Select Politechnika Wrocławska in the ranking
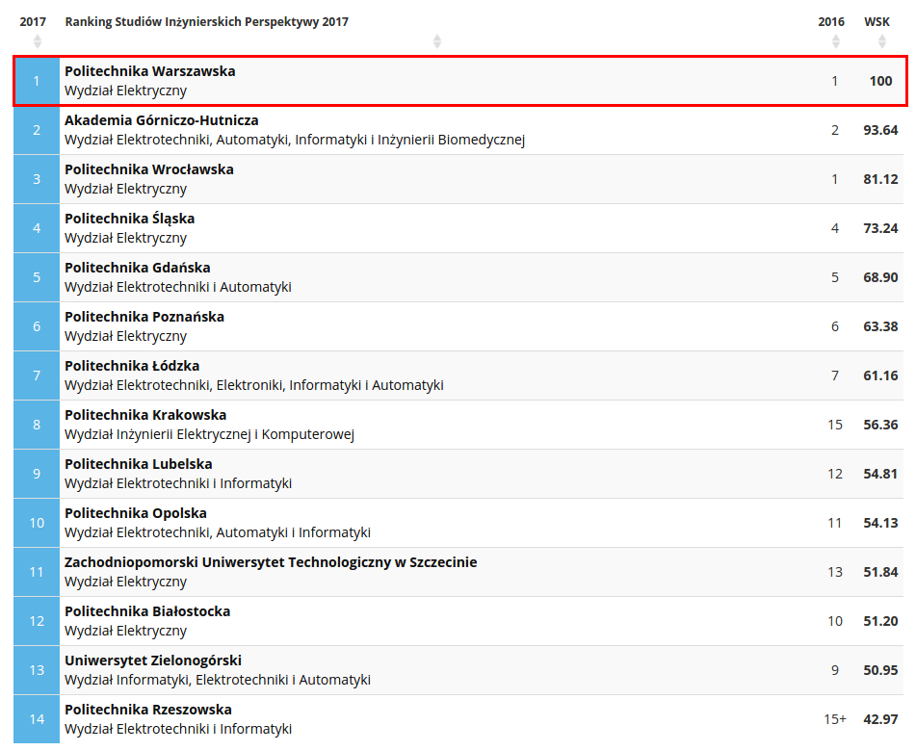 pyautogui.click(x=149, y=169)
